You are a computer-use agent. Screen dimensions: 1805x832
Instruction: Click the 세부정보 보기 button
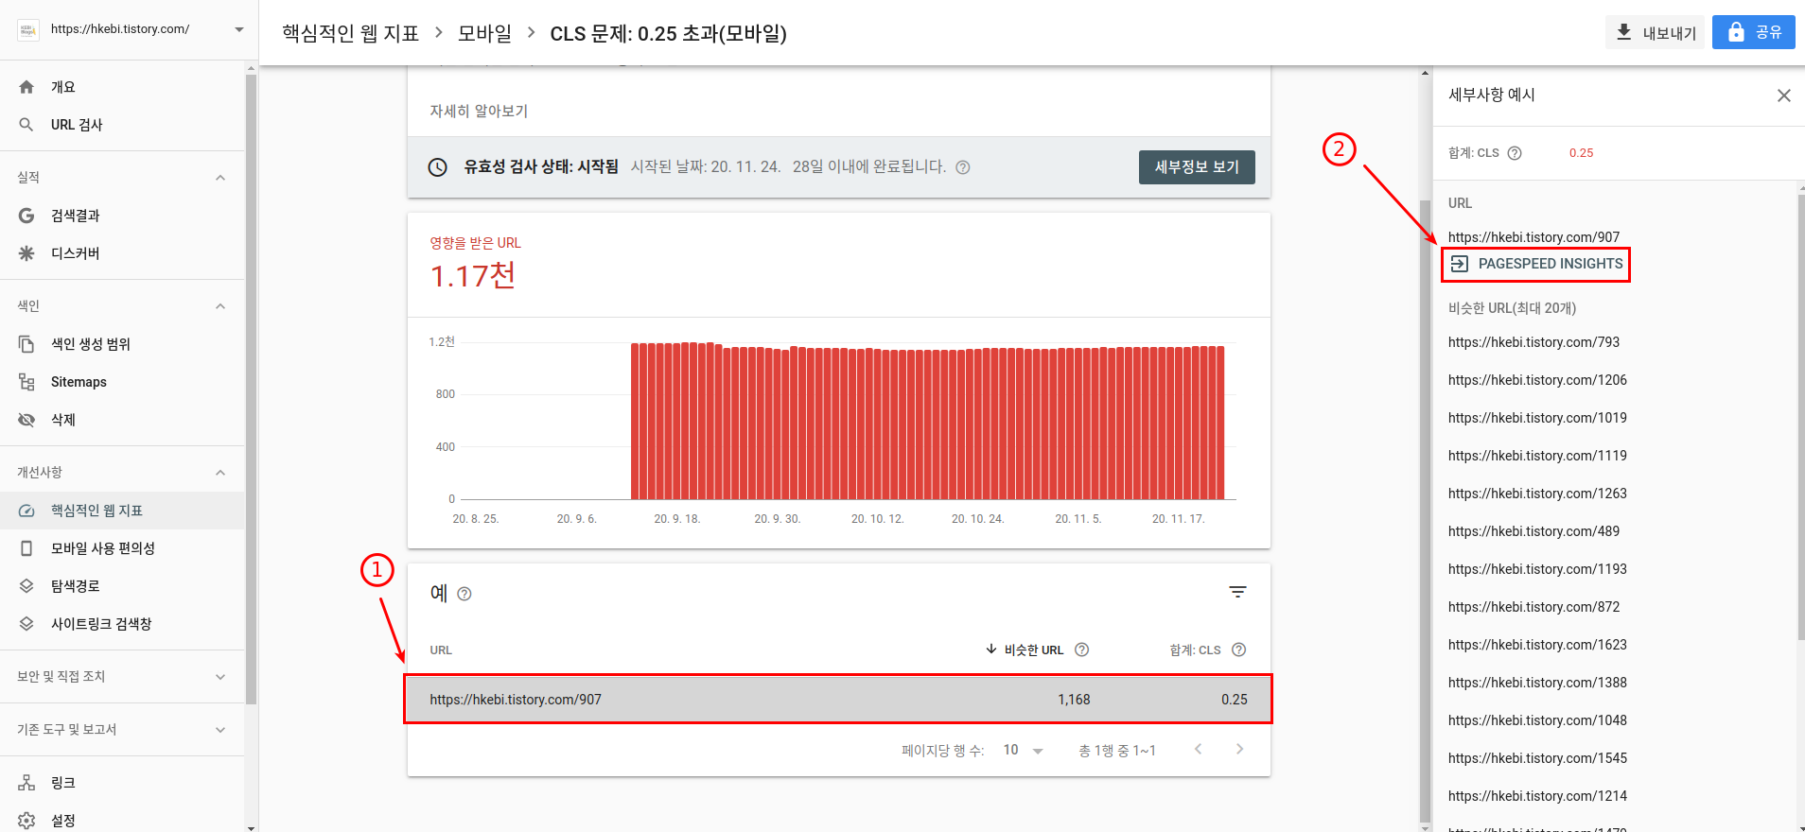(x=1197, y=167)
